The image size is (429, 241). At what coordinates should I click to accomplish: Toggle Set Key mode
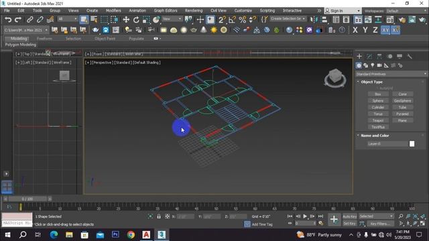click(350, 224)
